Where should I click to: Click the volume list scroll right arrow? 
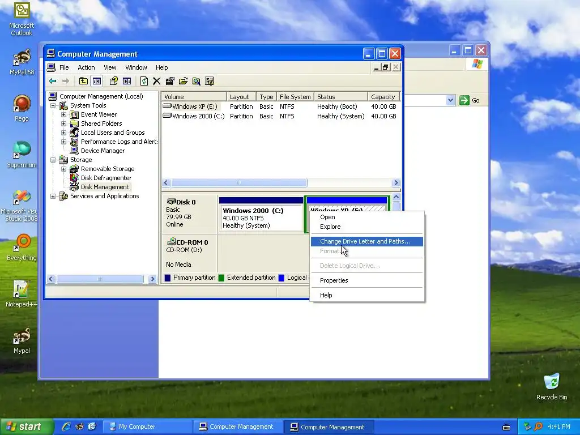tap(396, 183)
